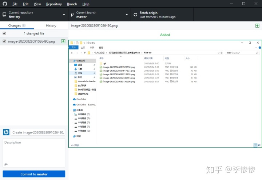The image size is (262, 180).
Task: Open the View menu
Action: pos(37,4)
